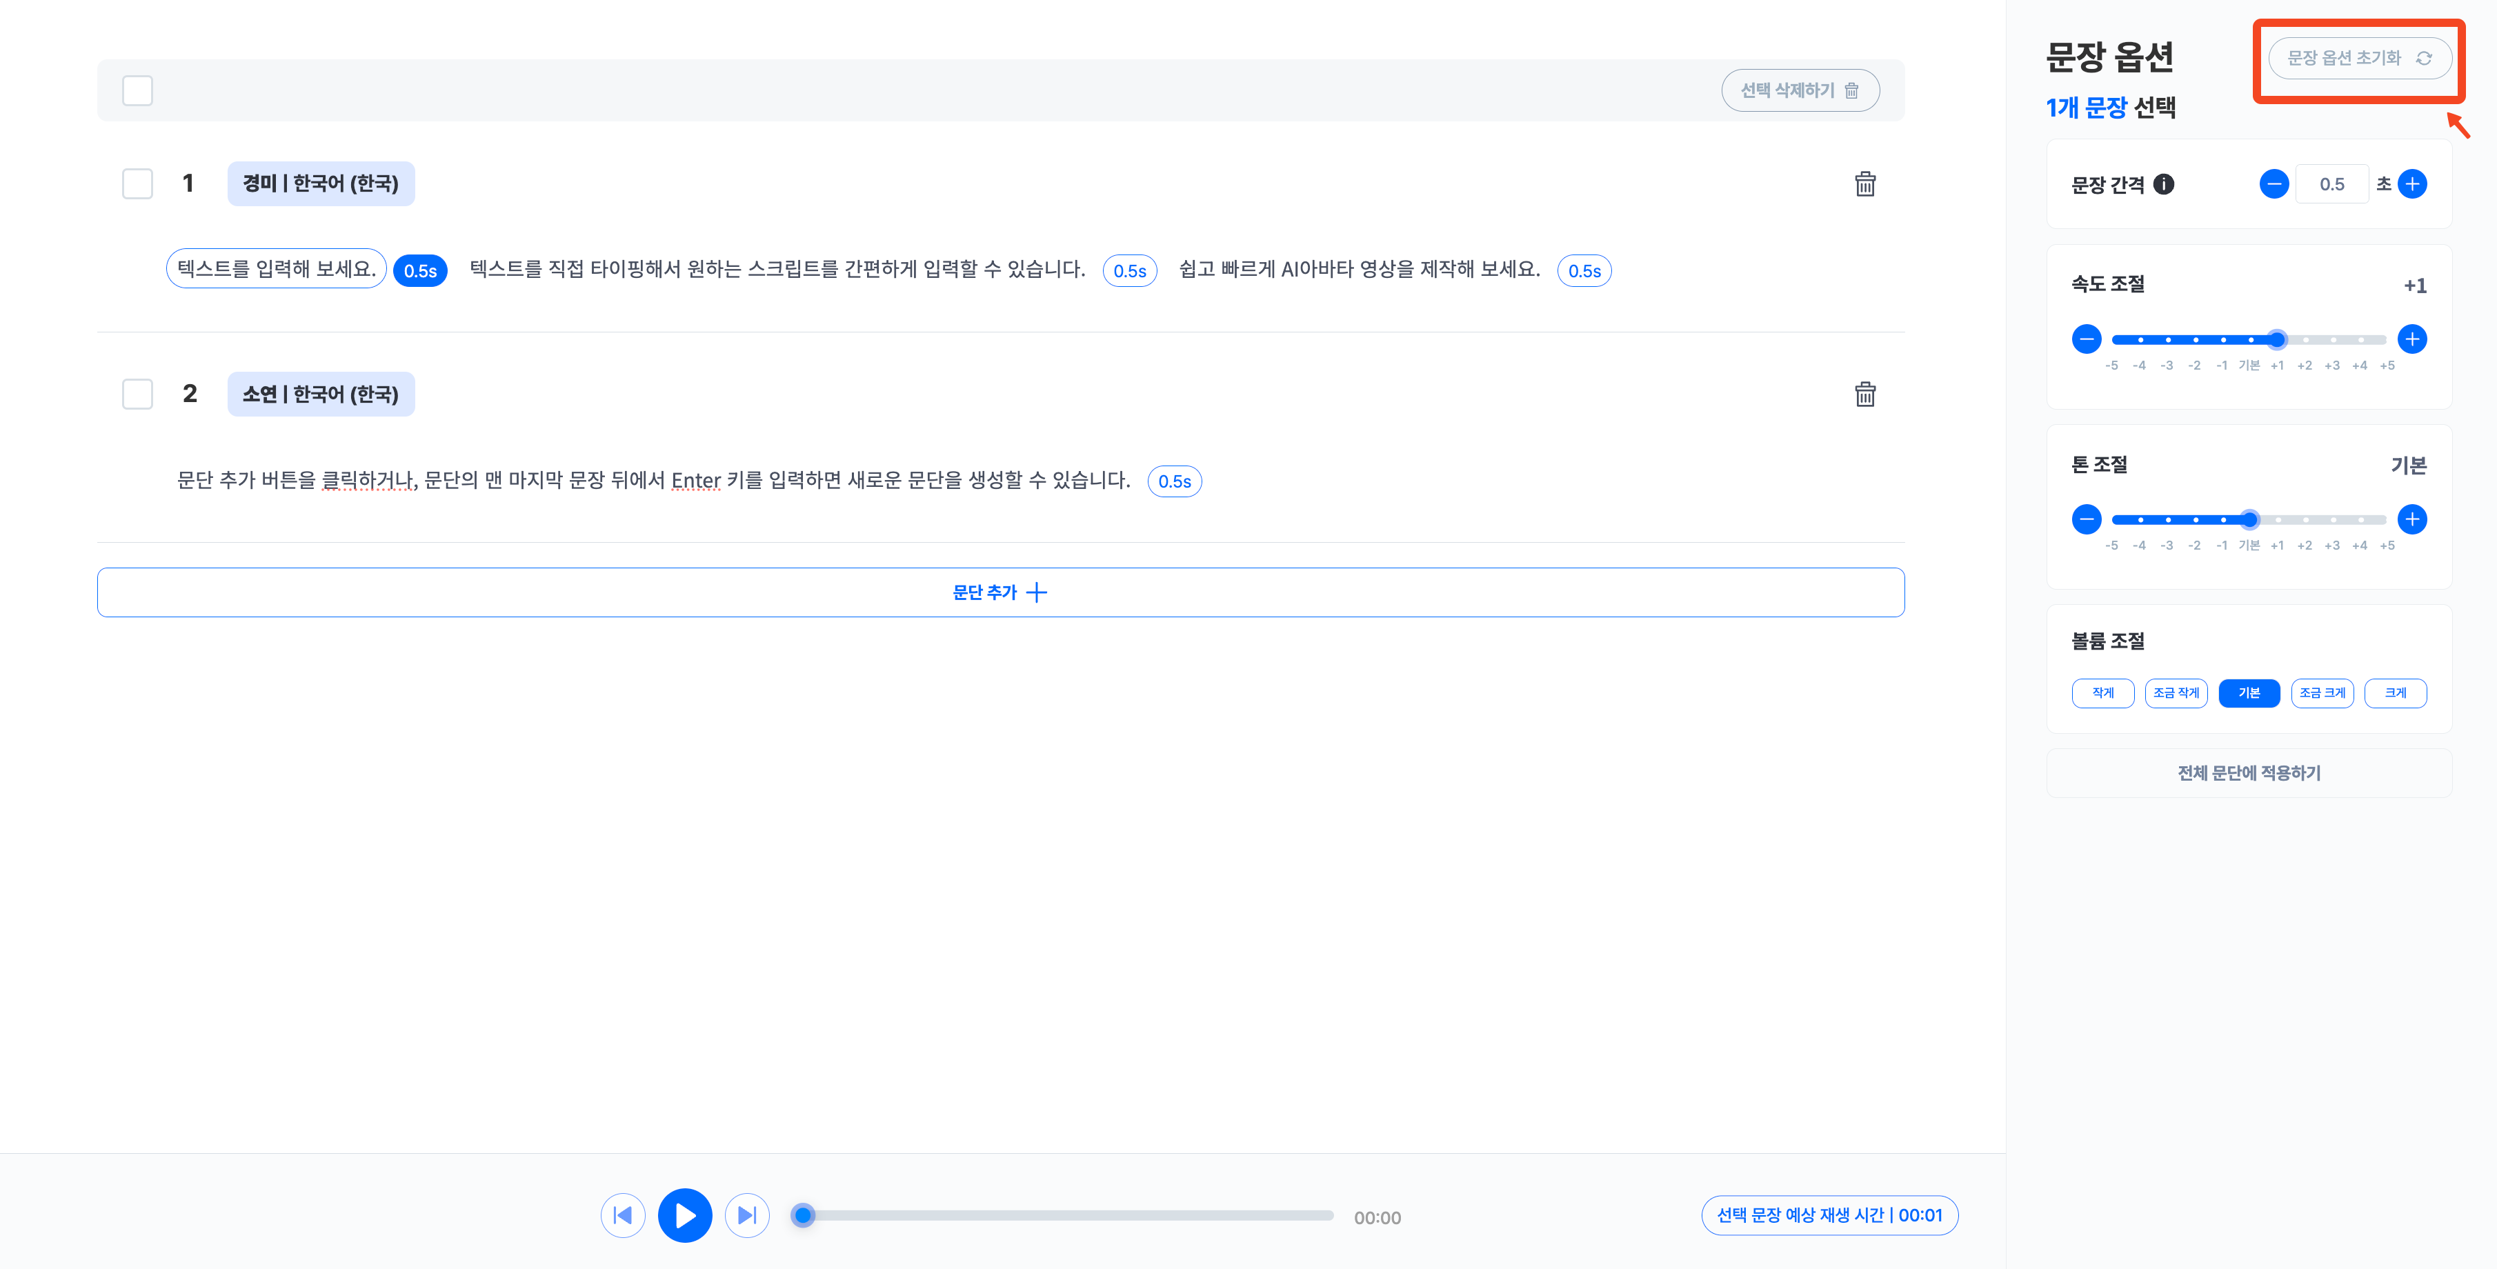Click the 문단 추가 button
Image resolution: width=2497 pixels, height=1269 pixels.
(999, 592)
